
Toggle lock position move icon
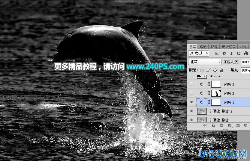click(x=215, y=70)
